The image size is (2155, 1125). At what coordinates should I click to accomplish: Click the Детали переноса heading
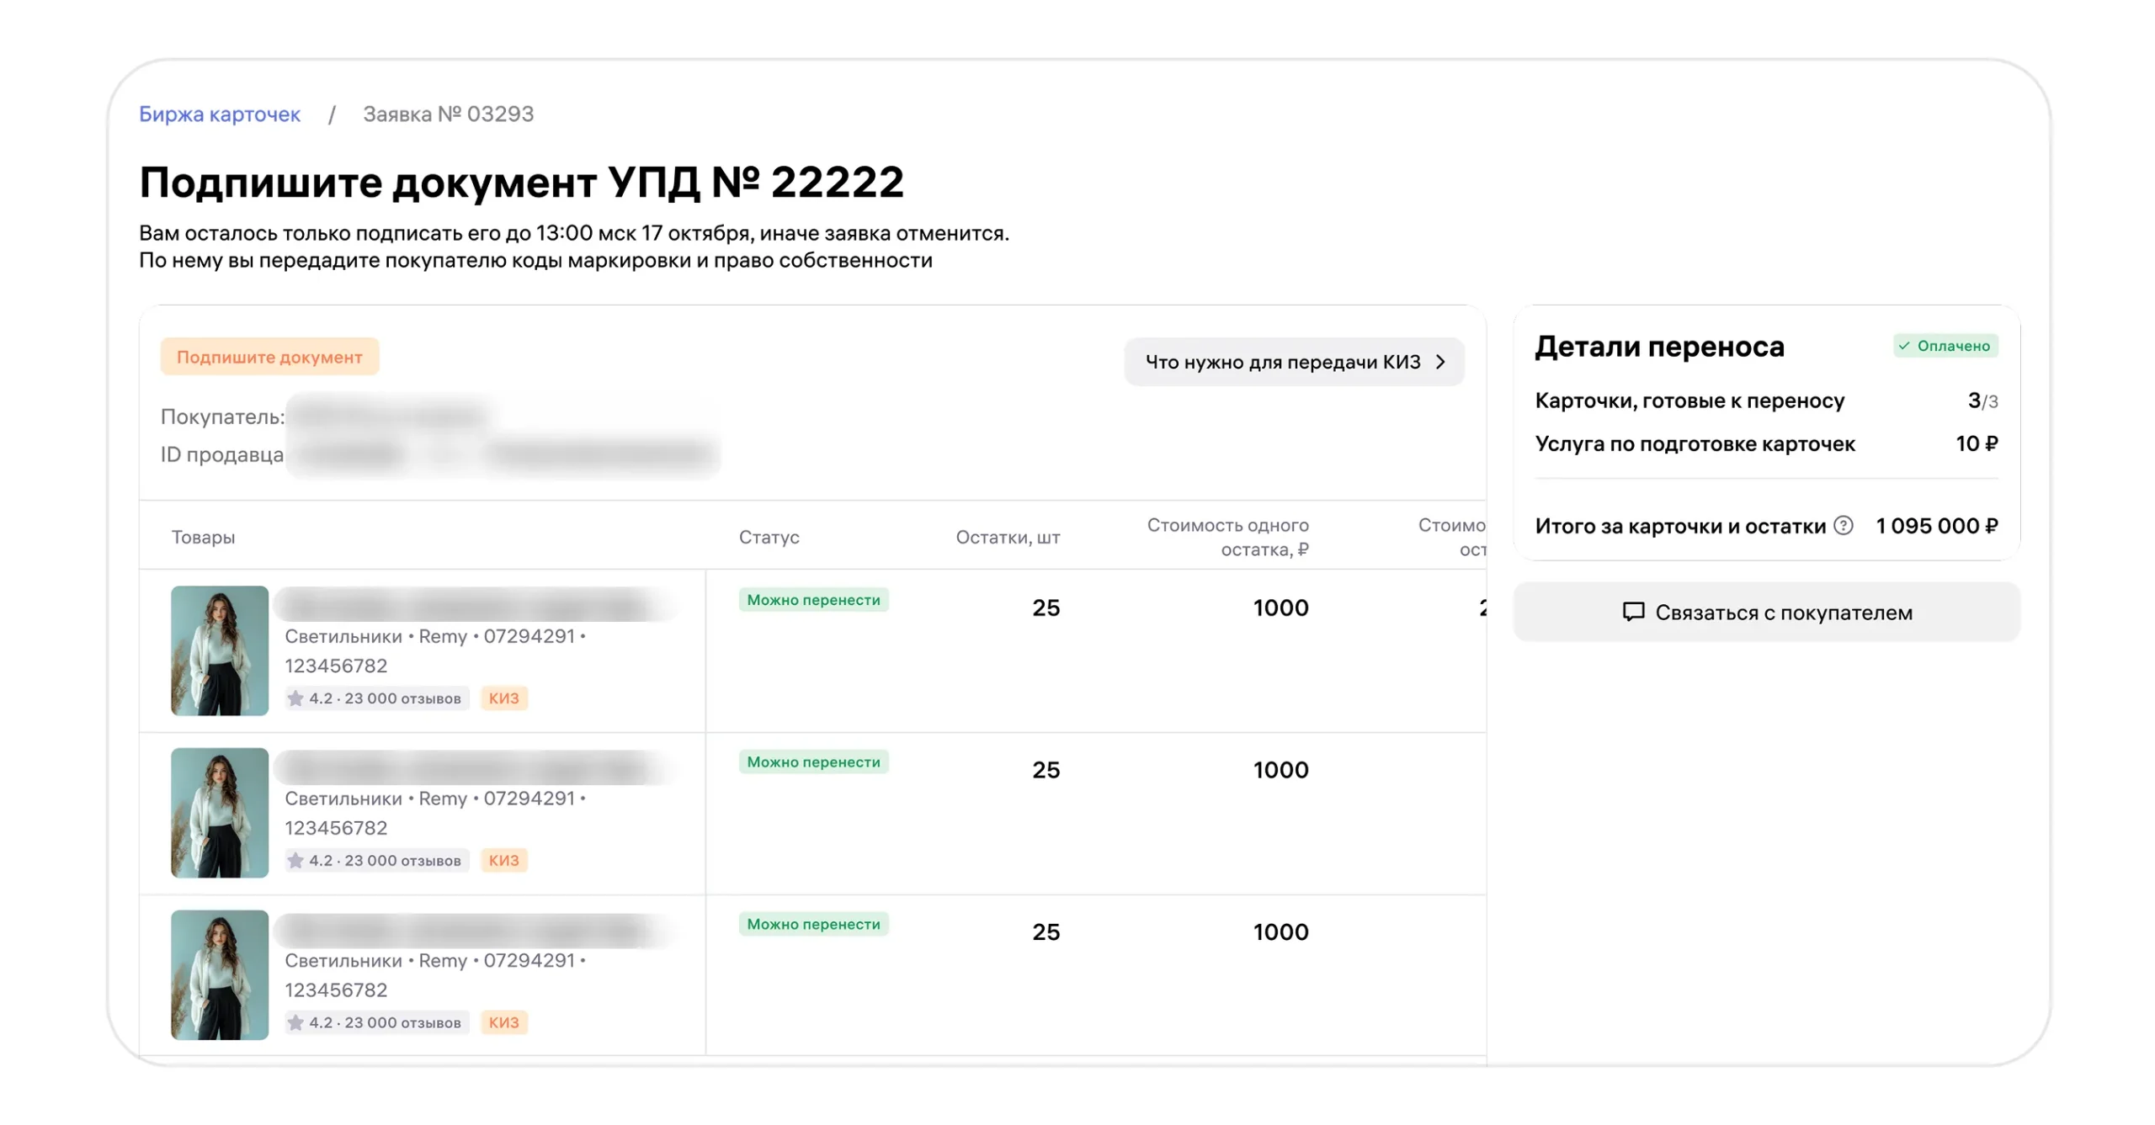click(x=1659, y=347)
